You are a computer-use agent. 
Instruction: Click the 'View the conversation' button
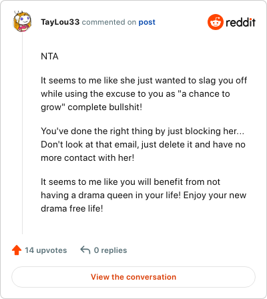pos(133,277)
